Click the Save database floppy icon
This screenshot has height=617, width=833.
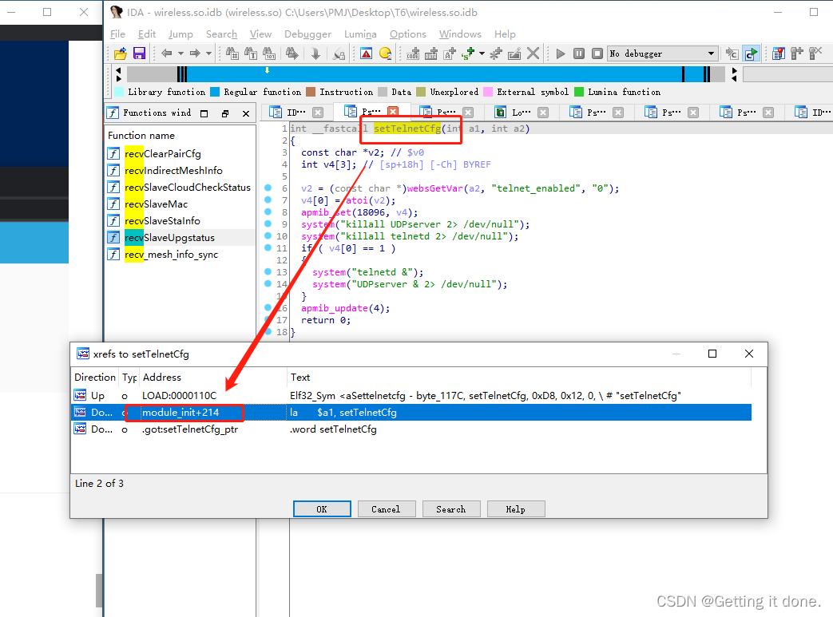[x=139, y=53]
